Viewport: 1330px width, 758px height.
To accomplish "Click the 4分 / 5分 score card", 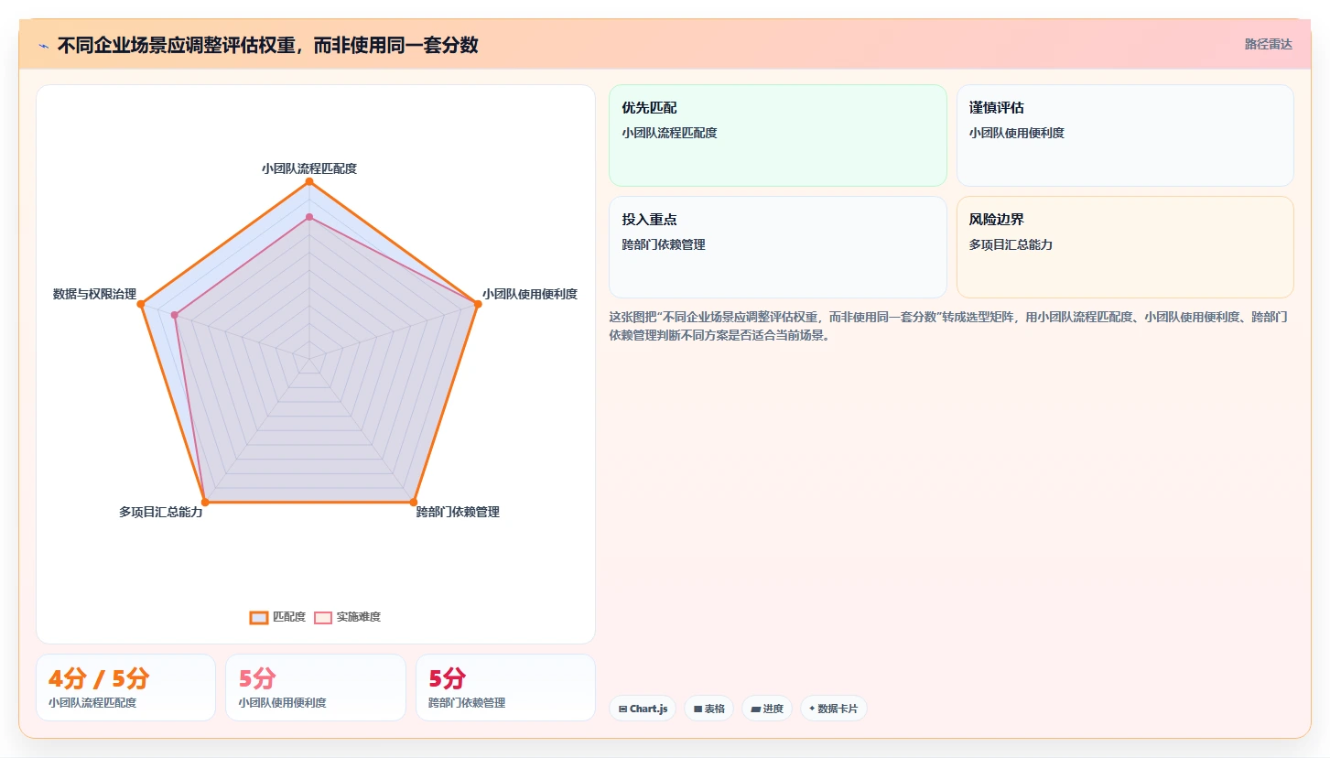I will pos(125,688).
